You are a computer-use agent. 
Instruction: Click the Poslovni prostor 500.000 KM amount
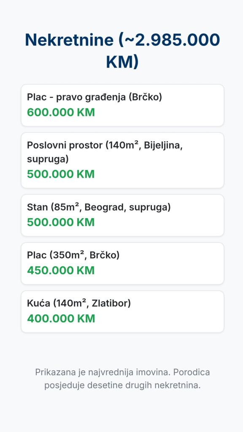tap(61, 174)
